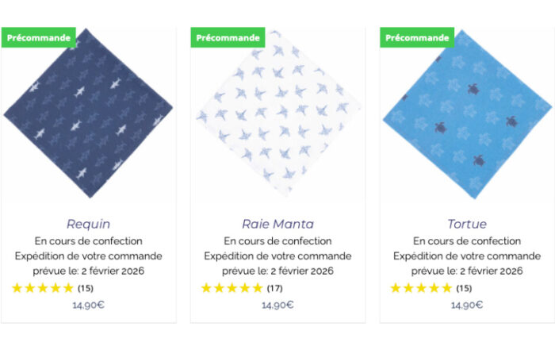Image resolution: width=555 pixels, height=350 pixels.
Task: Click Tortue's 'Expédition de votre commande' shipping text
Action: click(x=467, y=256)
